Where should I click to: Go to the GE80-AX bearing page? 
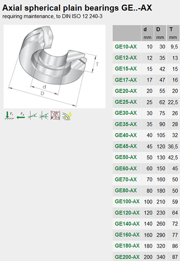pyautogui.click(x=126, y=190)
